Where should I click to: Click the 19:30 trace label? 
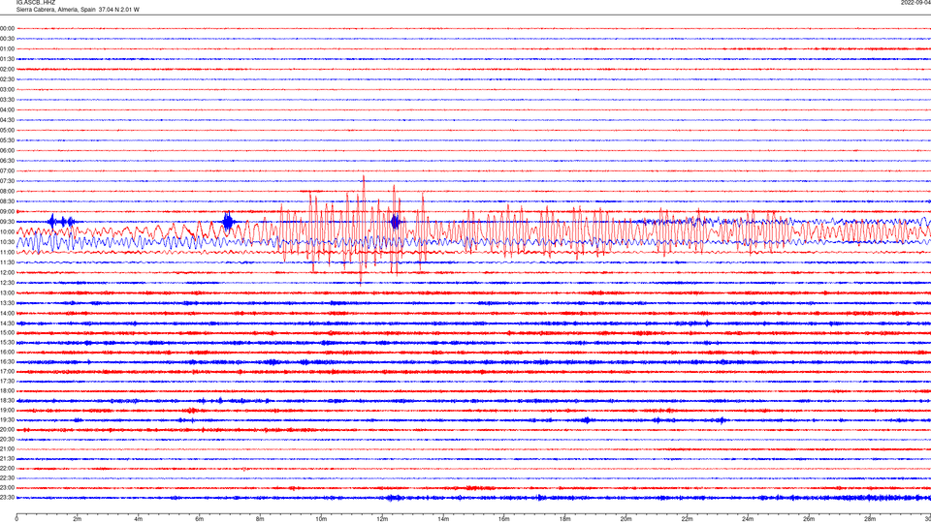pyautogui.click(x=7, y=419)
